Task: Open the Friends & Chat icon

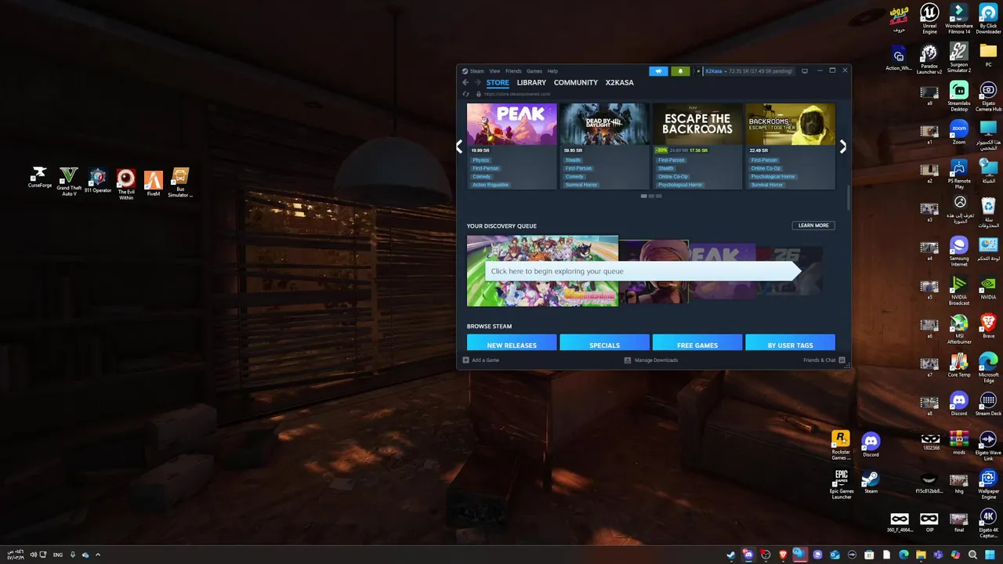Action: pyautogui.click(x=842, y=360)
